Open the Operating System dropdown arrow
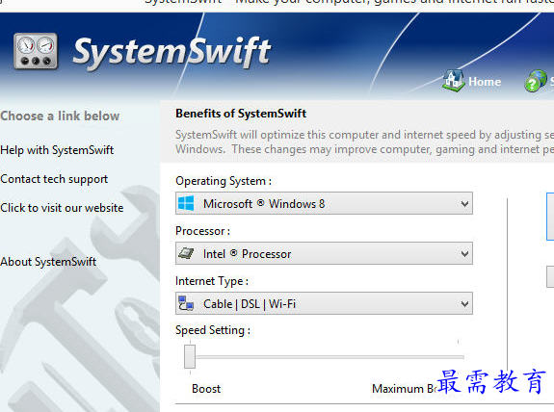 [x=464, y=204]
